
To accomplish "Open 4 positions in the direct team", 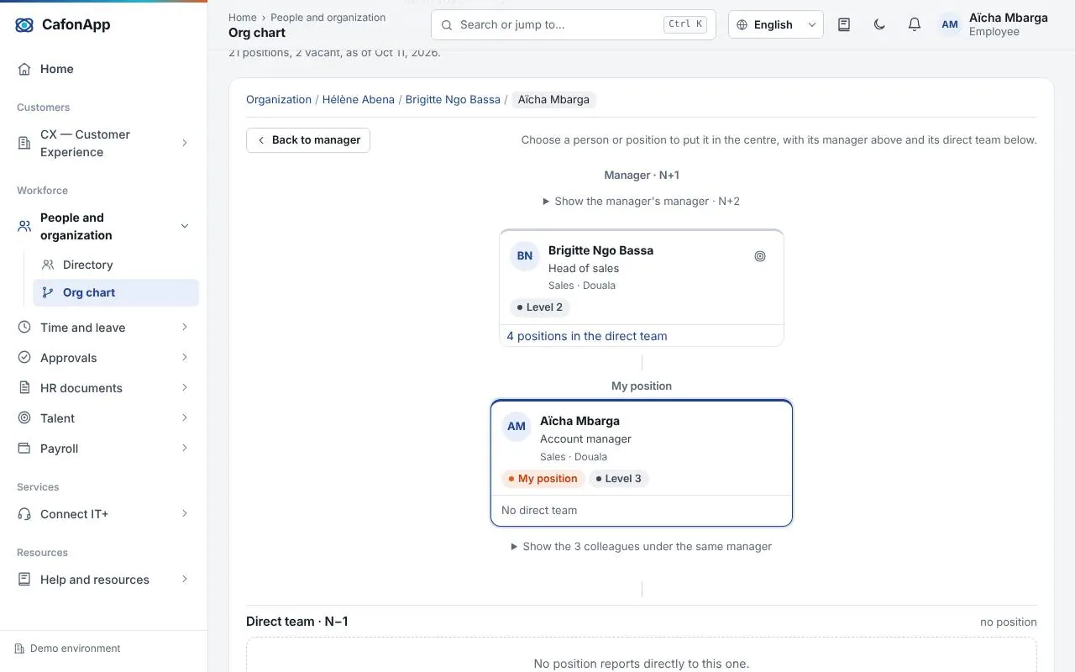I will click(587, 336).
